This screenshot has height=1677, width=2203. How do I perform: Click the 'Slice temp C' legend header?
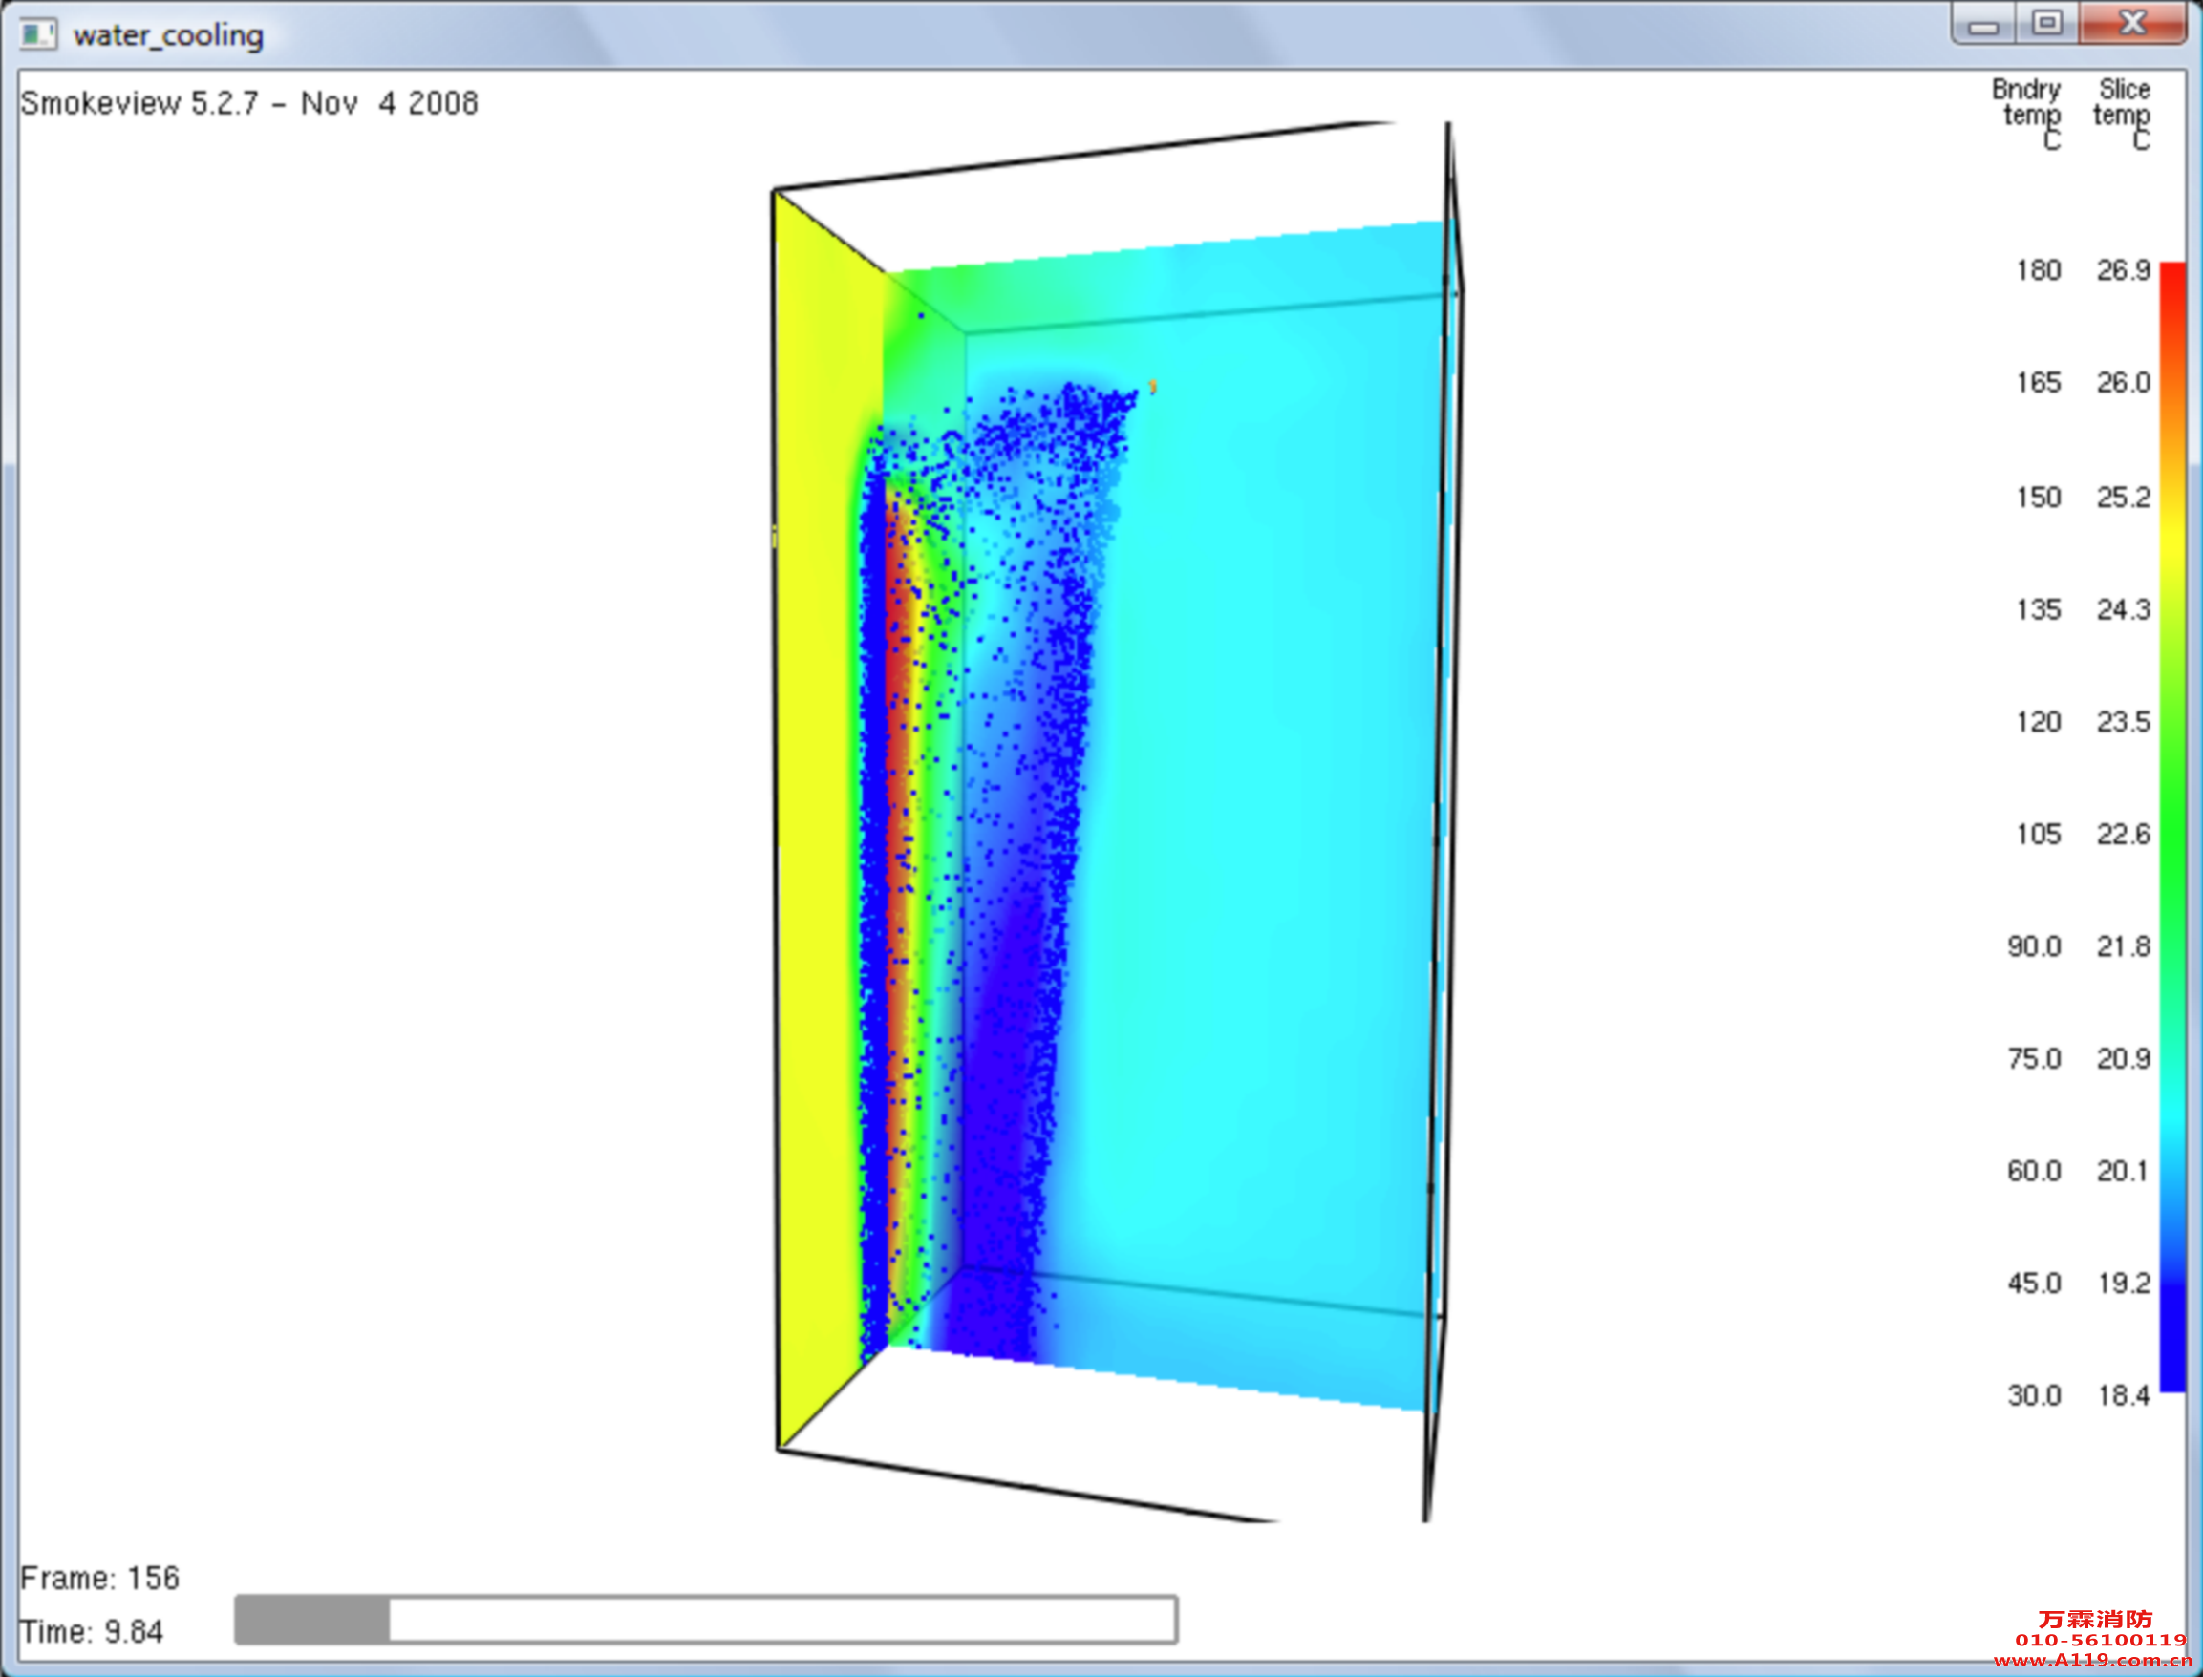tap(2122, 114)
